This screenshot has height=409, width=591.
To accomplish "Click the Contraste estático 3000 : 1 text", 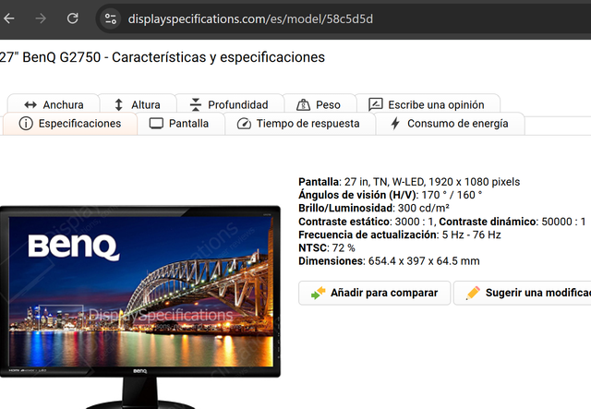I will [x=366, y=222].
